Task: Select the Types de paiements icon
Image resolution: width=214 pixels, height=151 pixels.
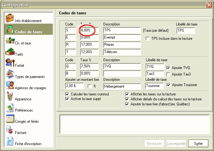Action: [10, 75]
